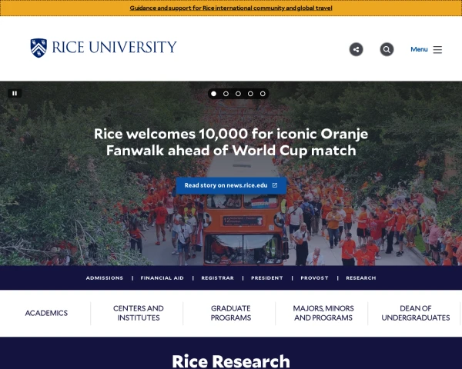
Task: Click the share icon in the header
Action: [x=356, y=49]
